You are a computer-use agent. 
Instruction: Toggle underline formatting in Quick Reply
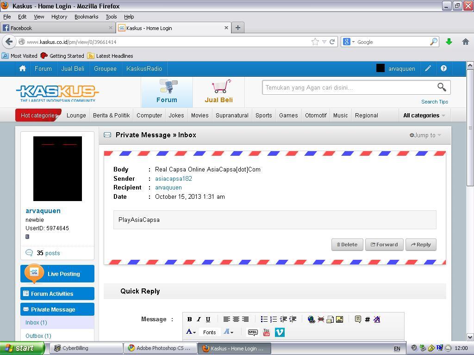click(x=208, y=319)
